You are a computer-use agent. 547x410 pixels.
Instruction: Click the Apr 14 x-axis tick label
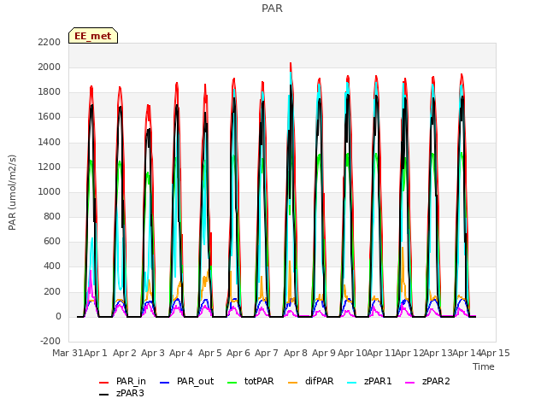pos(467,353)
